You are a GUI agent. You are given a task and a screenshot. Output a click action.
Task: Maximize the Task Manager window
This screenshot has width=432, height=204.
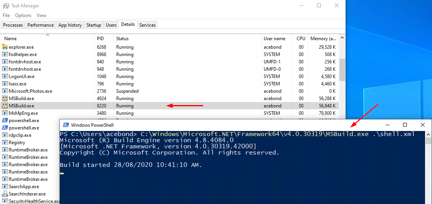319,5
